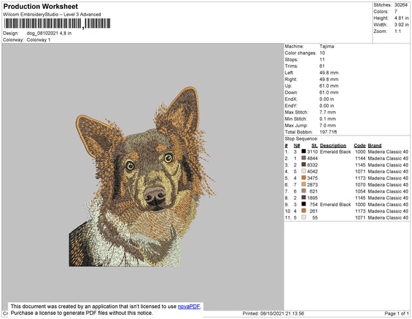This screenshot has width=412, height=319.
Task: Click the Height value '4.81 in'
Action: point(402,18)
